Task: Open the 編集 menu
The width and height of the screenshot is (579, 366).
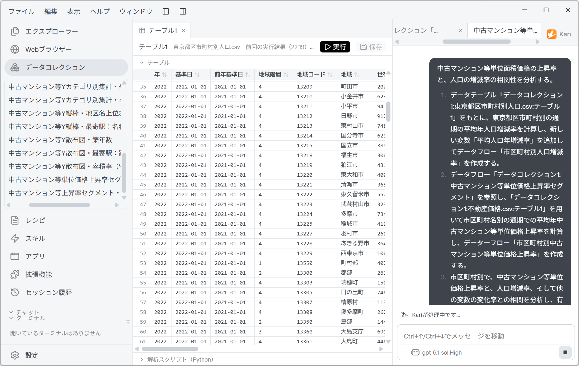Action: click(x=51, y=11)
